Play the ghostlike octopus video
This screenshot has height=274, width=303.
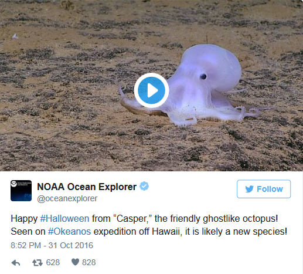coord(151,90)
